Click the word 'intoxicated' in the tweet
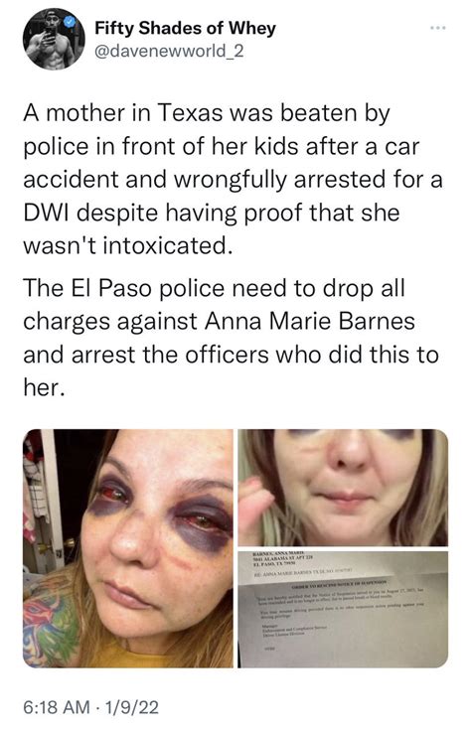Image resolution: width=471 pixels, height=730 pixels. point(166,246)
